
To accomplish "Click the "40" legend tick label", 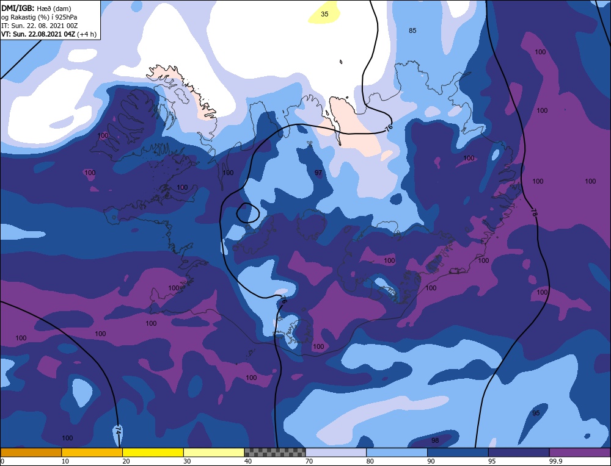I will click(248, 461).
